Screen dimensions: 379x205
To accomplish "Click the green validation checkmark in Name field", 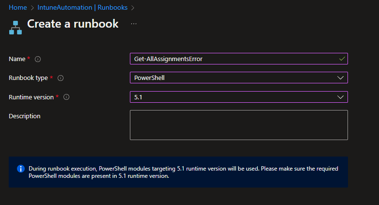I will [x=342, y=59].
